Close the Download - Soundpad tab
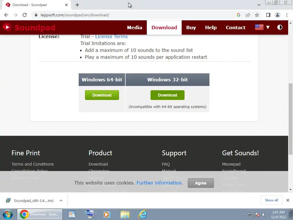This screenshot has height=220, width=293. tap(66, 5)
